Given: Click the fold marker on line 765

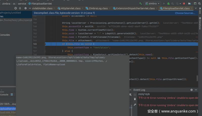Looking at the screenshot, I should point(45,44).
